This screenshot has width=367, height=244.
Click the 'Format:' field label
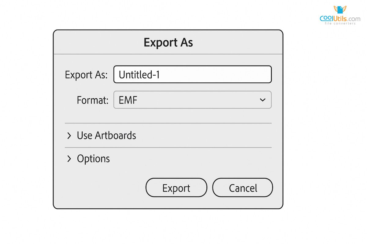coord(93,100)
